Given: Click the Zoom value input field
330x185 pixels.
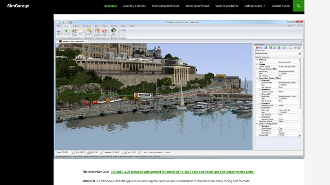Looking at the screenshot, I should tap(65, 152).
